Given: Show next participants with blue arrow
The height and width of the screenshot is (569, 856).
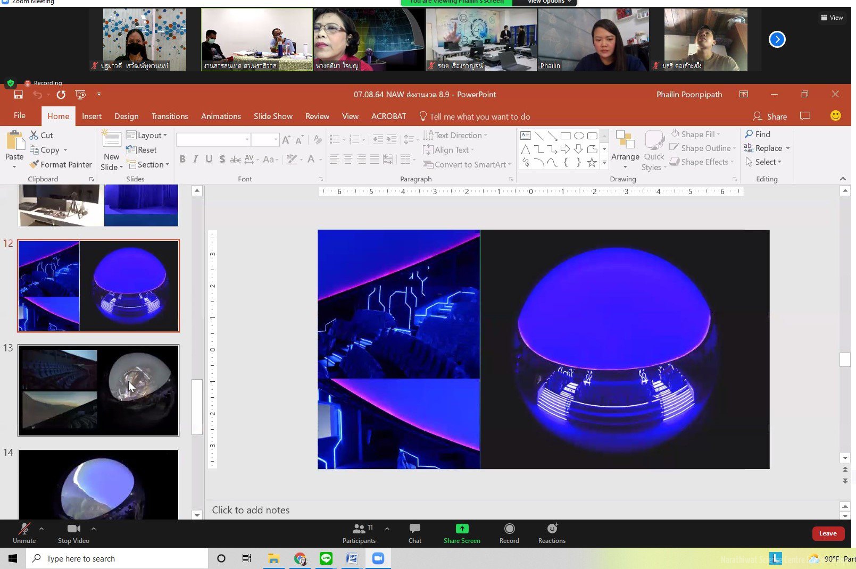Looking at the screenshot, I should click(x=777, y=39).
